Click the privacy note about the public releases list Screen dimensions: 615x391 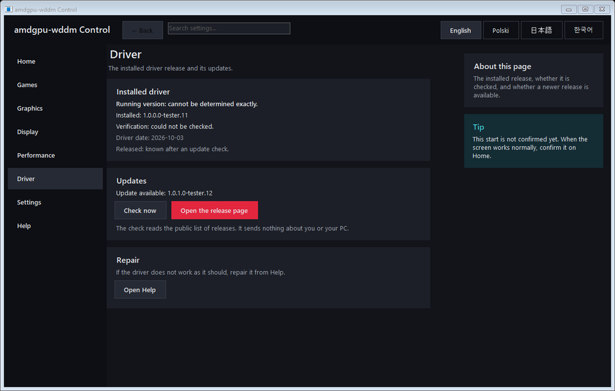232,228
